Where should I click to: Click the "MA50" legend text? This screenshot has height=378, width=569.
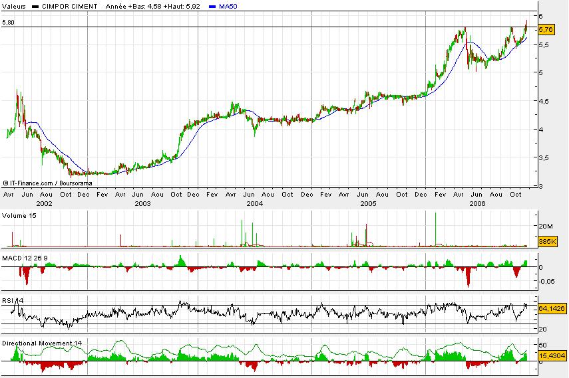(228, 6)
